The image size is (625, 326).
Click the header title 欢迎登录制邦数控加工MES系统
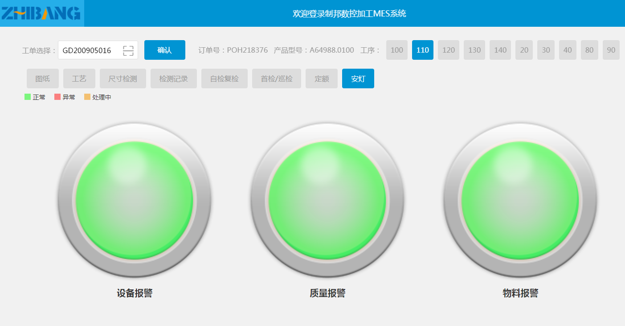[x=349, y=13]
